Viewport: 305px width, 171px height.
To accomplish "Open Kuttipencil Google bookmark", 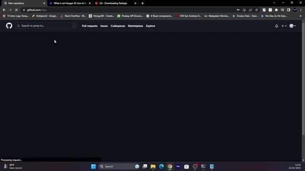I will (44, 16).
